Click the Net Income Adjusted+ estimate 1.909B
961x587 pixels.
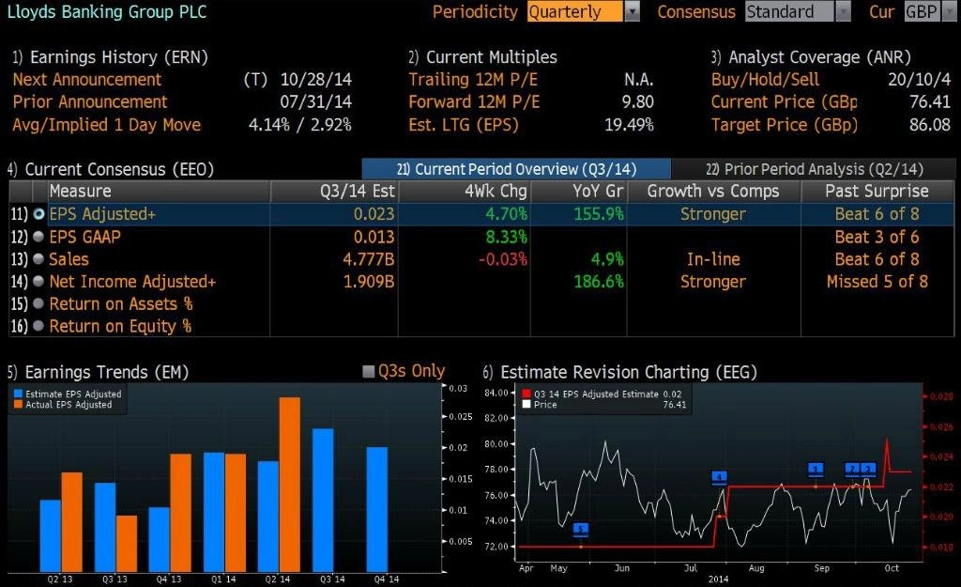point(368,282)
